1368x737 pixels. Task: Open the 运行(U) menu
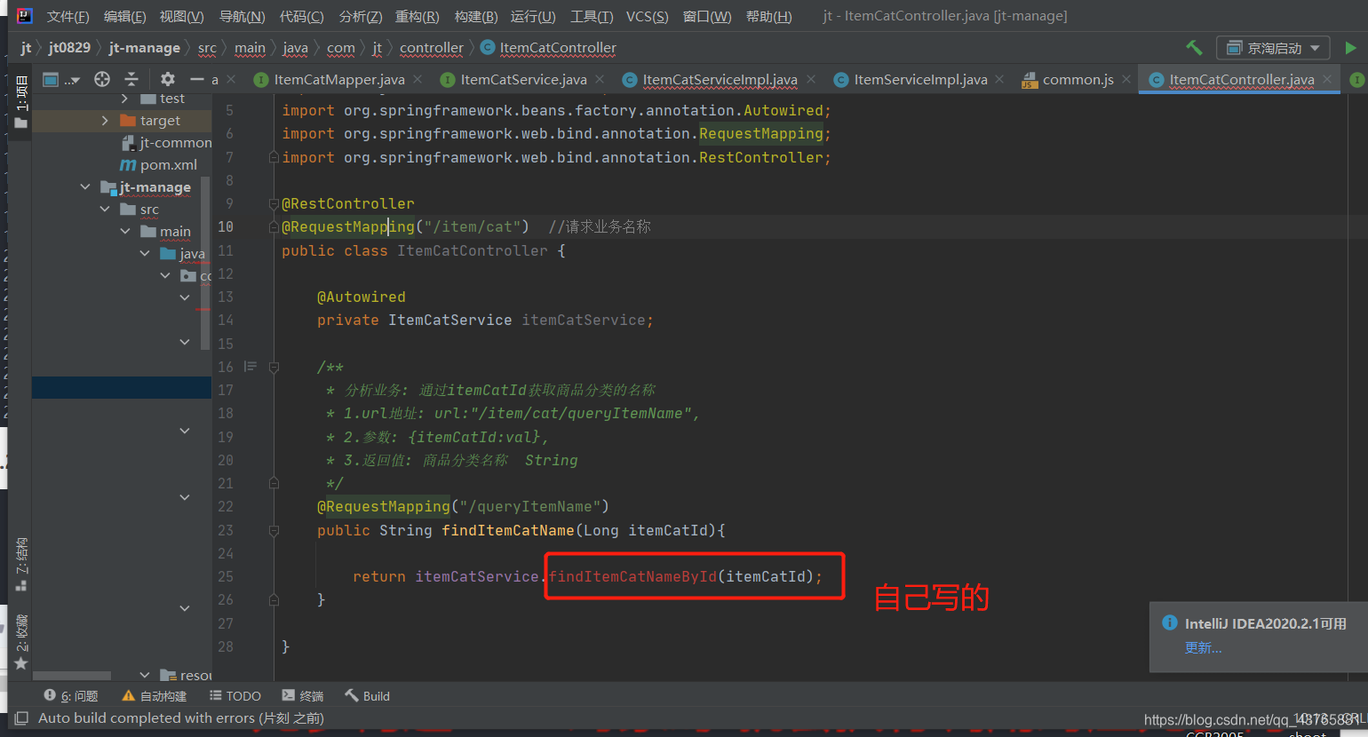tap(533, 17)
